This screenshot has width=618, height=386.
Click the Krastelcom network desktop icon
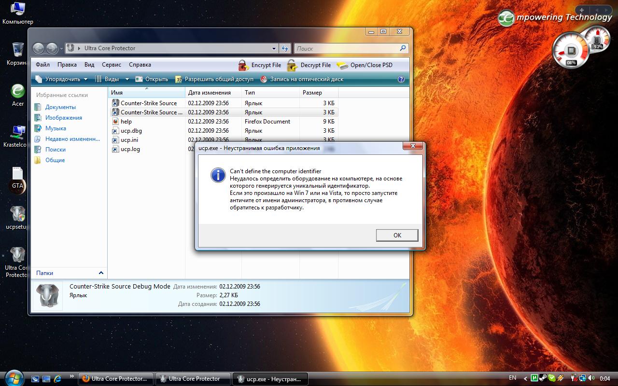coord(15,136)
